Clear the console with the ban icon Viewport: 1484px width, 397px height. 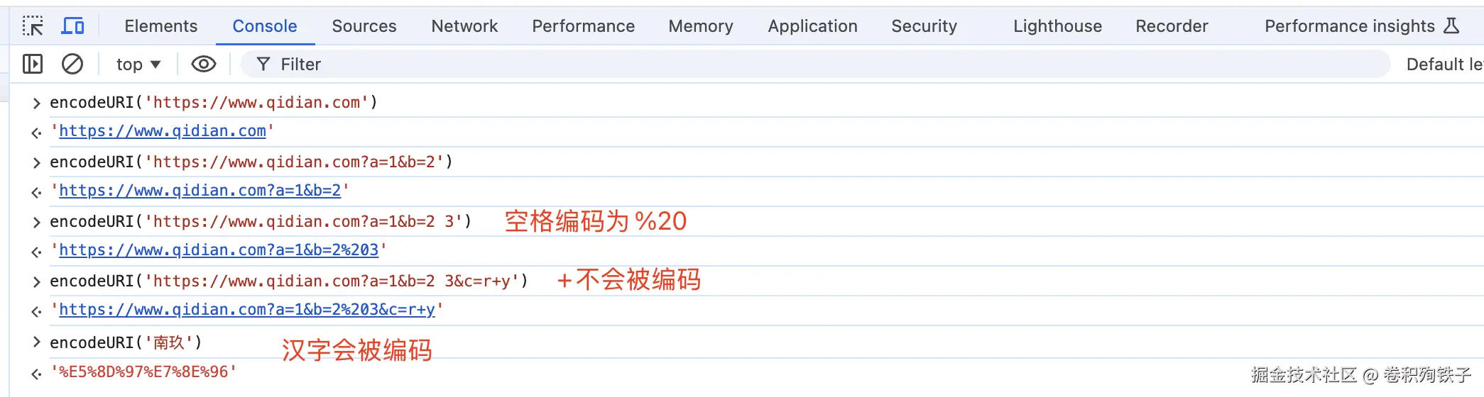72,65
